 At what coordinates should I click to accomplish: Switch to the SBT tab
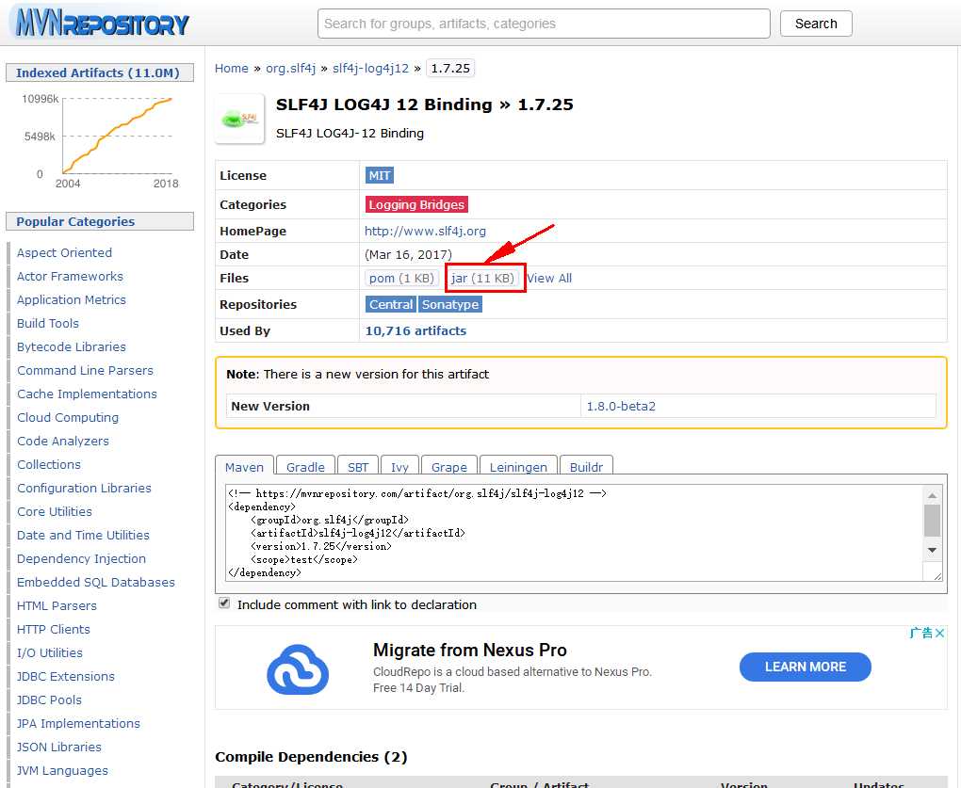358,467
